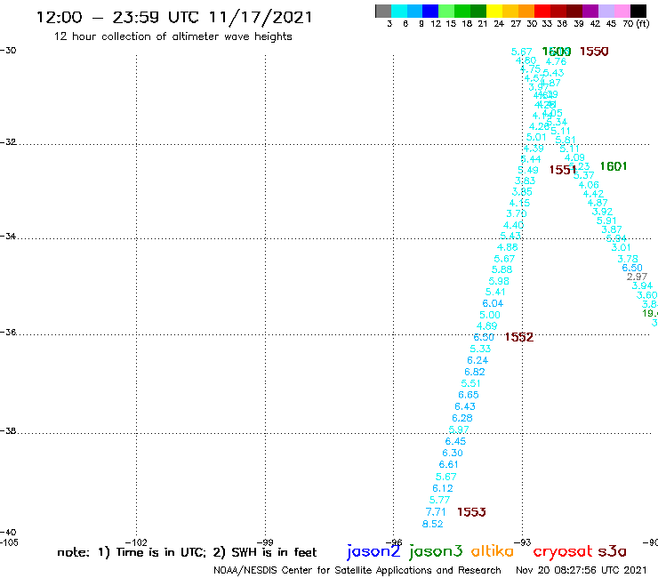Select the purple 42 ft legend swatch
The image size is (658, 578).
[590, 11]
